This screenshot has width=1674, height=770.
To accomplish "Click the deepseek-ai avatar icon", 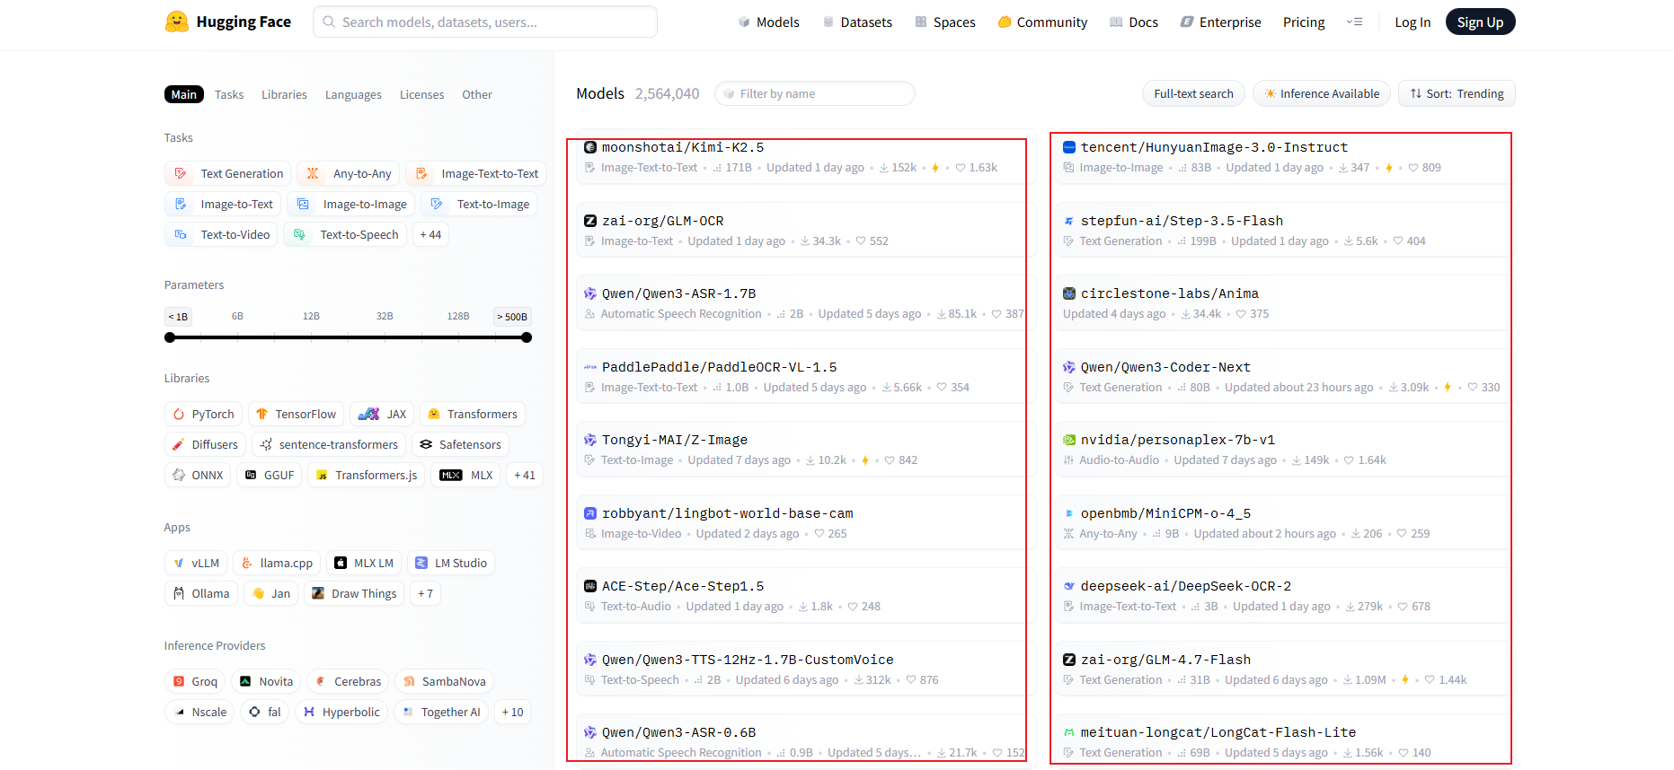I will click(x=1069, y=586).
